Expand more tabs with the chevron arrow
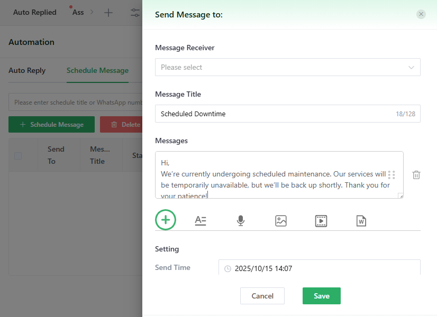Image resolution: width=437 pixels, height=317 pixels. tap(92, 12)
